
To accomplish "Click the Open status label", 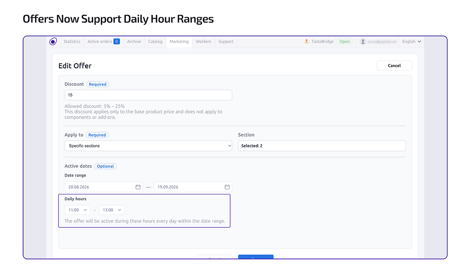I will (x=345, y=41).
